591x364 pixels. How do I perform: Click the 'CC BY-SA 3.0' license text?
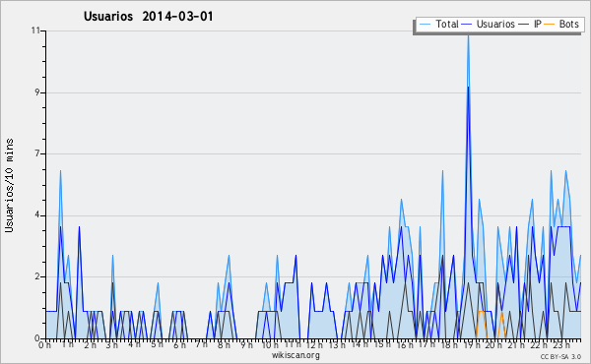(560, 356)
